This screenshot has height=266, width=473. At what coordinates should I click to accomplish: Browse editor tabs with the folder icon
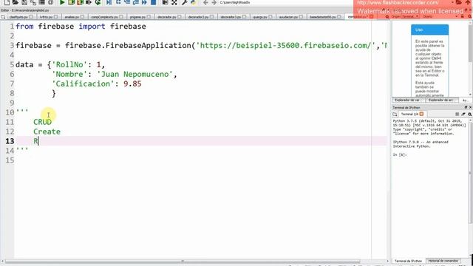point(3,17)
